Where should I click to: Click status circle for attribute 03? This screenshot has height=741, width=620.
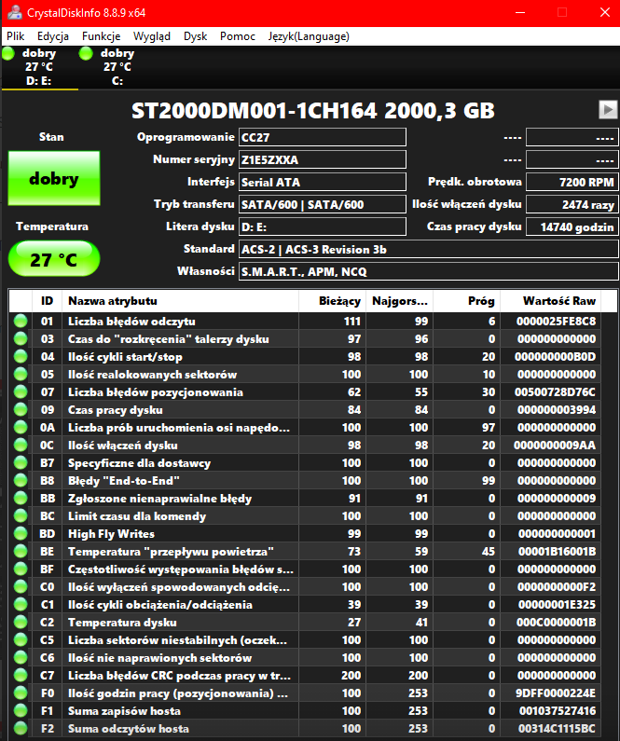tap(21, 339)
